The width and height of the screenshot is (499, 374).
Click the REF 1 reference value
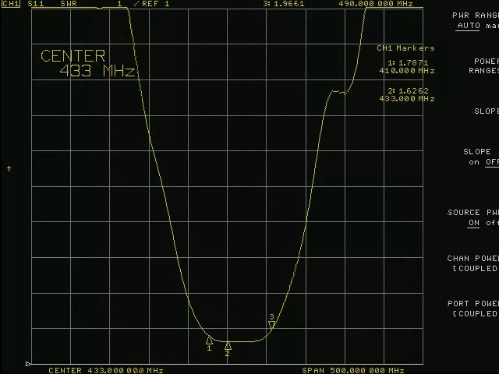pyautogui.click(x=156, y=4)
